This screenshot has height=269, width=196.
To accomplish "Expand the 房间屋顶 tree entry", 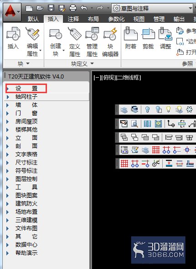I will [8, 121].
